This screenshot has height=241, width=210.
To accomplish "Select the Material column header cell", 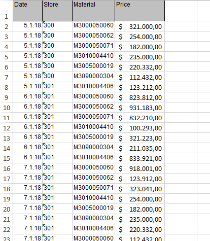I will tap(93, 11).
